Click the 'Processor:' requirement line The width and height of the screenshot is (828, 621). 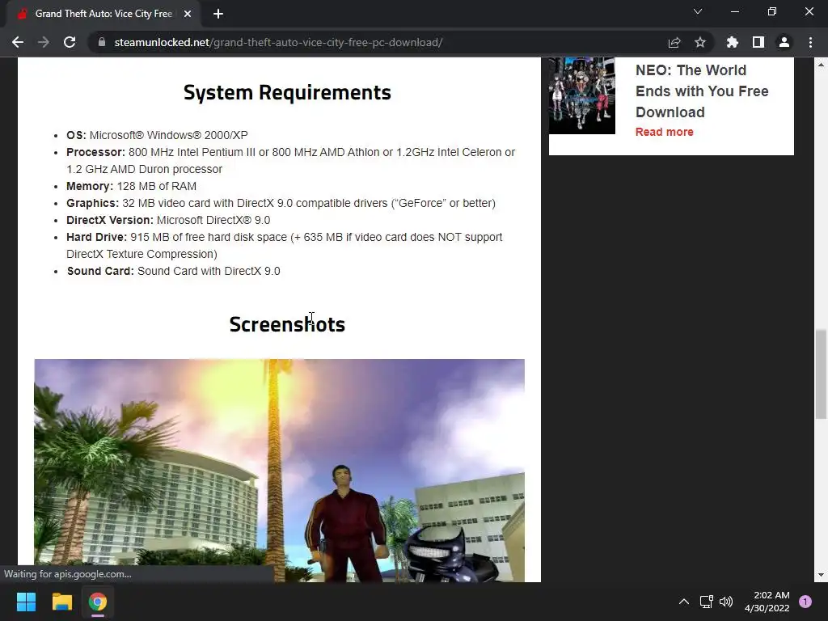point(290,161)
